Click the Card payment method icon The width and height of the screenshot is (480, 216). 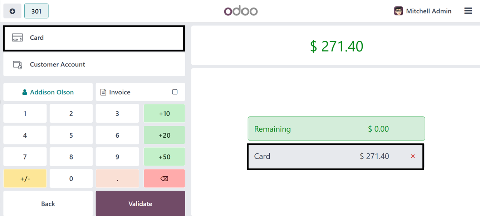click(x=17, y=38)
